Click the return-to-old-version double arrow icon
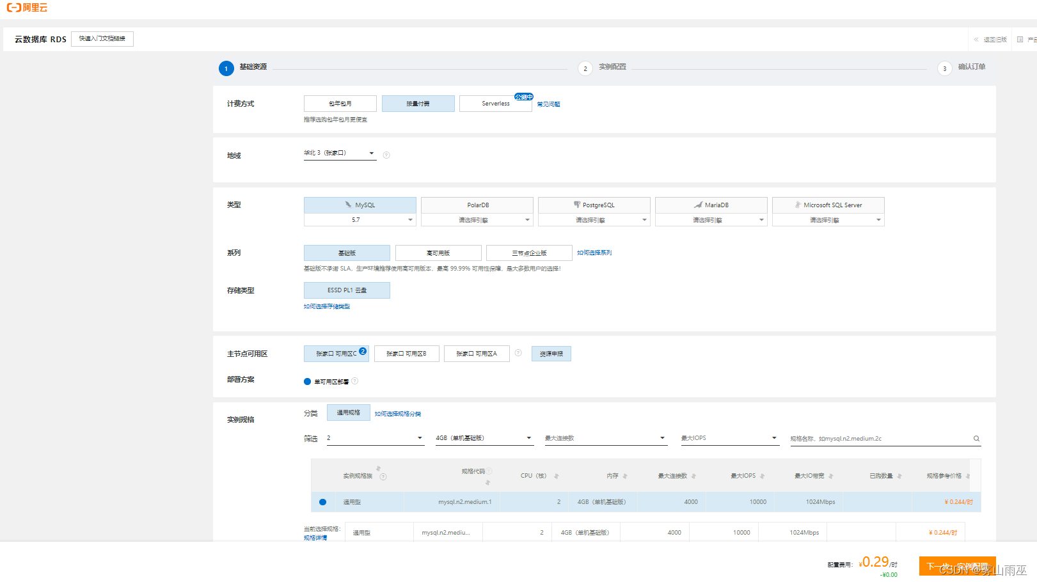The width and height of the screenshot is (1037, 582). 976,40
